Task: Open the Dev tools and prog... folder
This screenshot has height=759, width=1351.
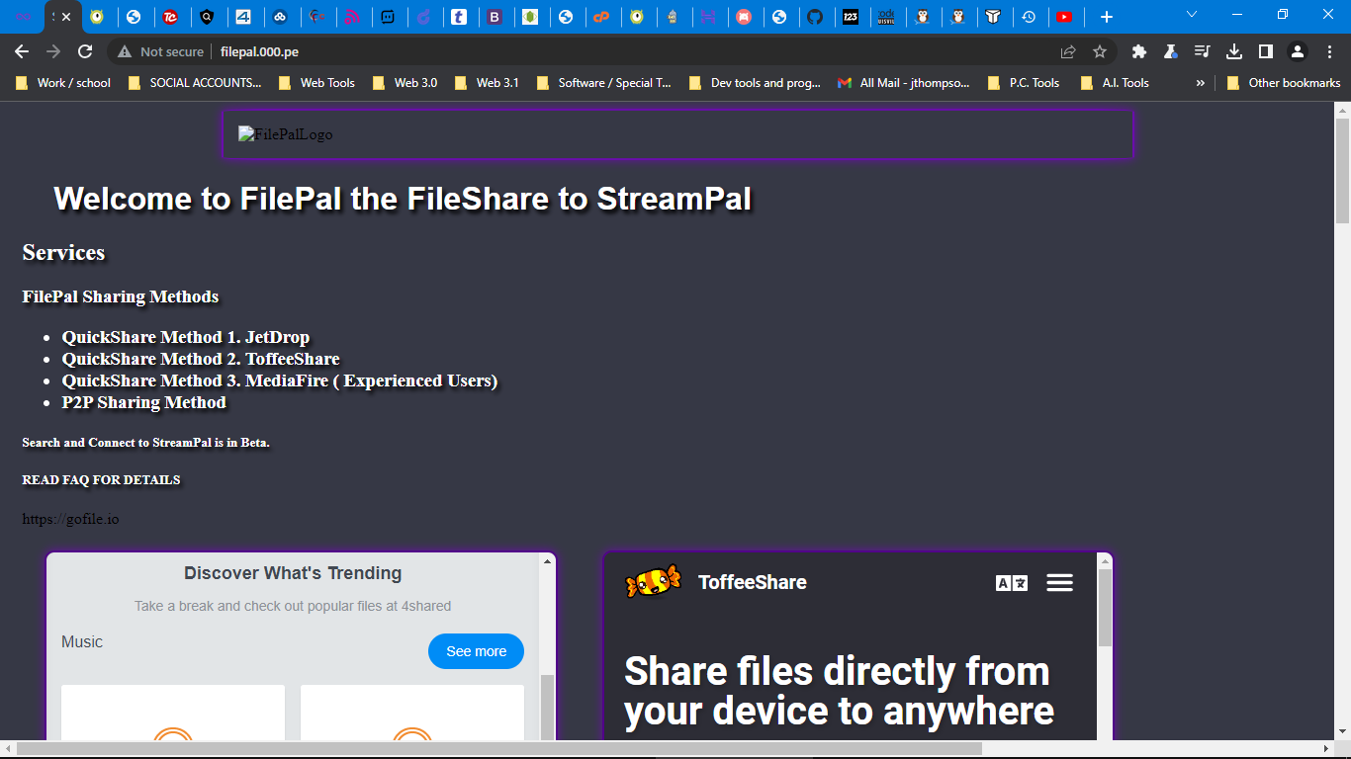Action: [x=756, y=83]
